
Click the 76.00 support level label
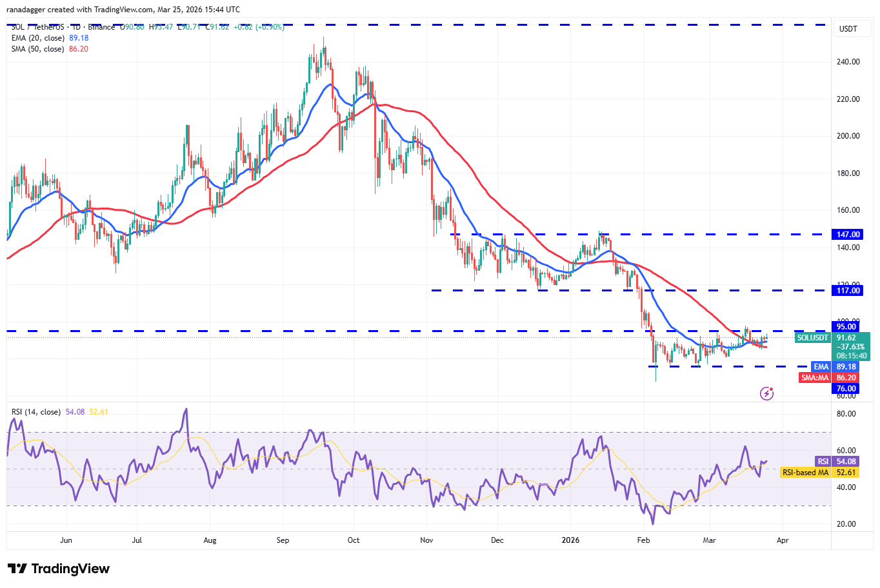pyautogui.click(x=846, y=388)
